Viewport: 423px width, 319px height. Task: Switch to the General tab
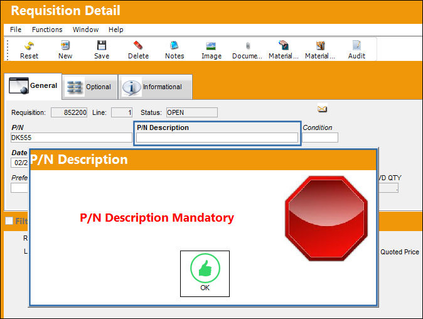pos(33,86)
